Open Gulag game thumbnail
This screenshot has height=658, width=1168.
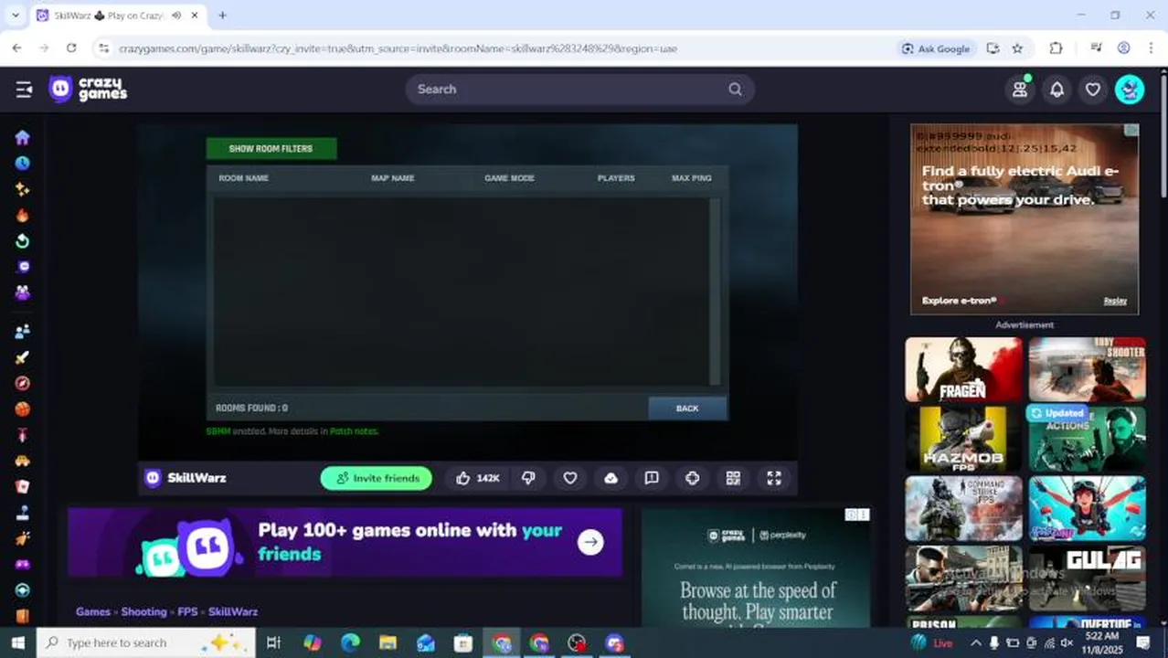pyautogui.click(x=1088, y=578)
